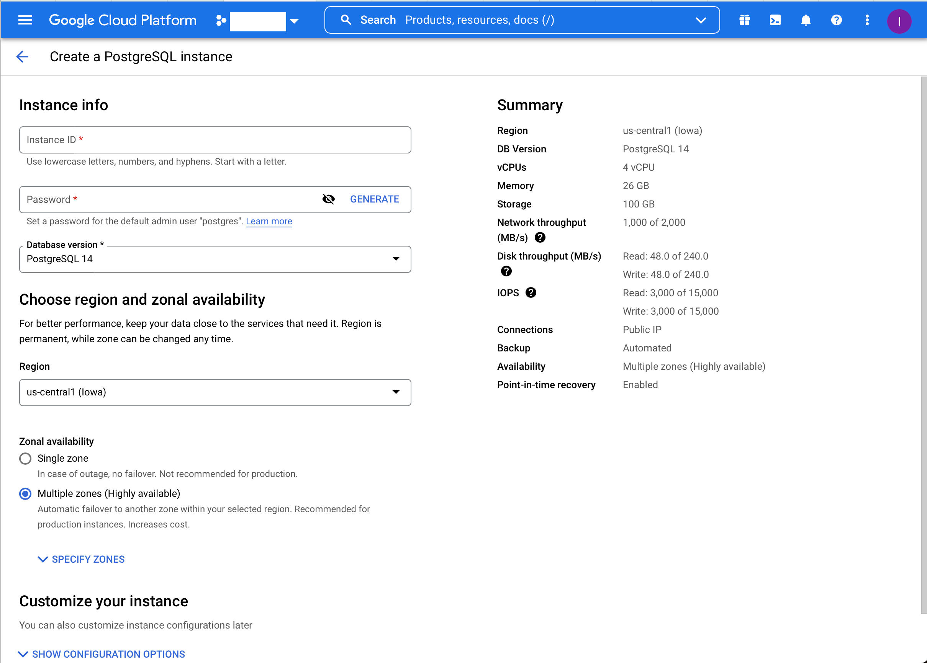Image resolution: width=927 pixels, height=663 pixels.
Task: Toggle password visibility eye icon
Action: point(329,199)
